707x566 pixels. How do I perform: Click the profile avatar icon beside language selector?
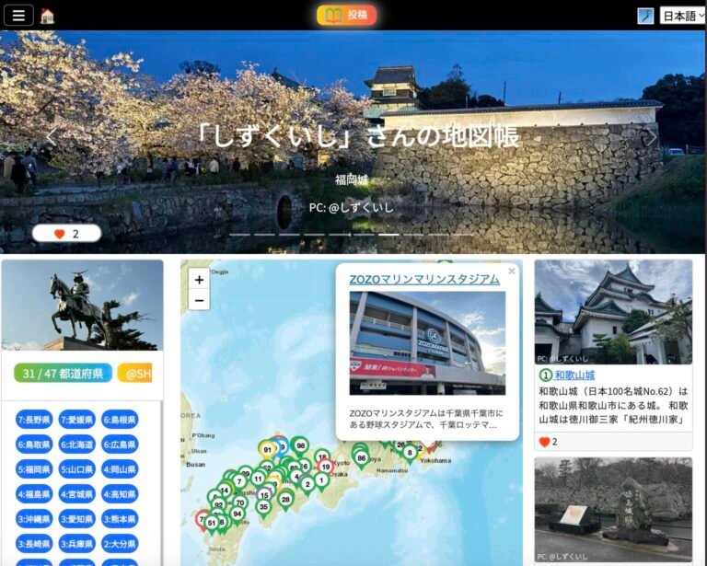645,16
